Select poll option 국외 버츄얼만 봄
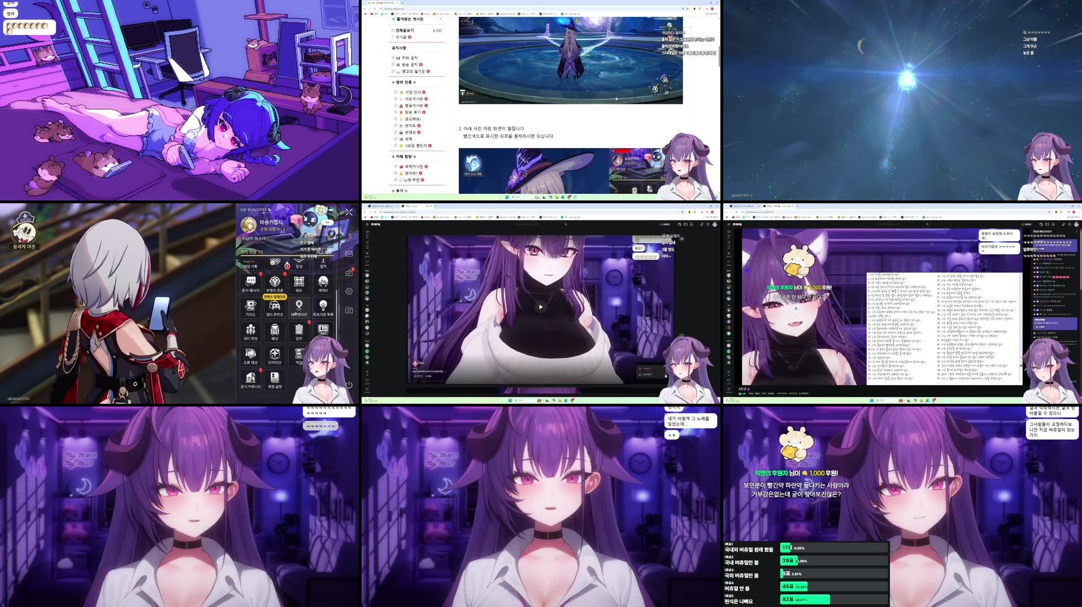The image size is (1082, 607). [742, 575]
